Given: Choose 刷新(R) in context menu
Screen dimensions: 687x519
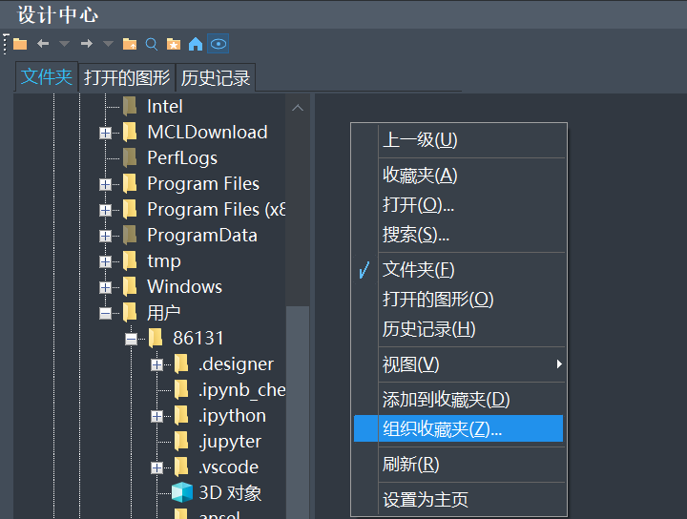Looking at the screenshot, I should pyautogui.click(x=459, y=465).
